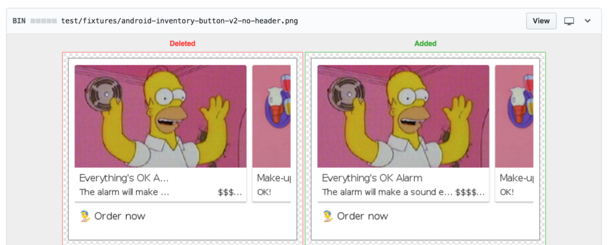Click the BIN diffstat indicator squares
The width and height of the screenshot is (609, 245).
(x=43, y=21)
